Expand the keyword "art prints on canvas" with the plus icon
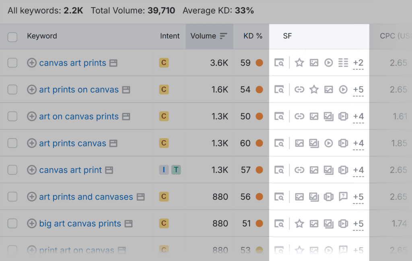Viewport: 412px width, 261px height. [x=31, y=89]
